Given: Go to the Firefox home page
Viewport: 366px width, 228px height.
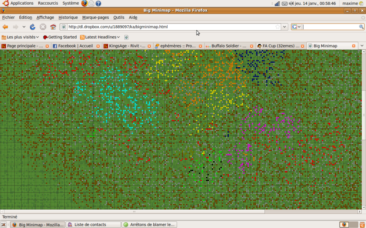Looking at the screenshot, I should click(x=53, y=27).
